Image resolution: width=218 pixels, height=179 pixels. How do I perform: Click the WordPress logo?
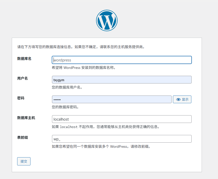(107, 20)
